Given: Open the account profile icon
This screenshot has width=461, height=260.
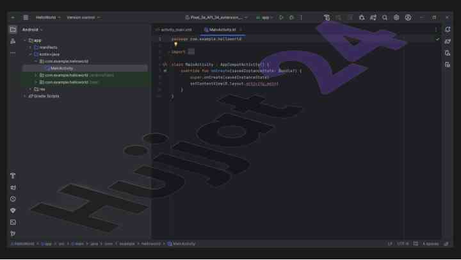Looking at the screenshot, I should (408, 18).
